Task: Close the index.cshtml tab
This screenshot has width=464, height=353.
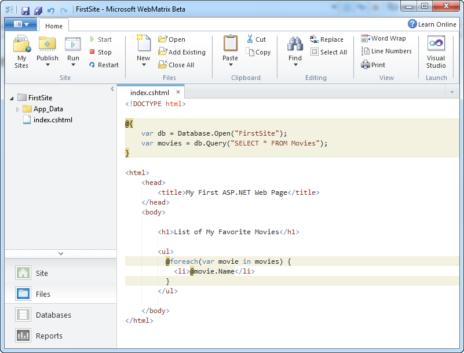Action: click(x=178, y=92)
